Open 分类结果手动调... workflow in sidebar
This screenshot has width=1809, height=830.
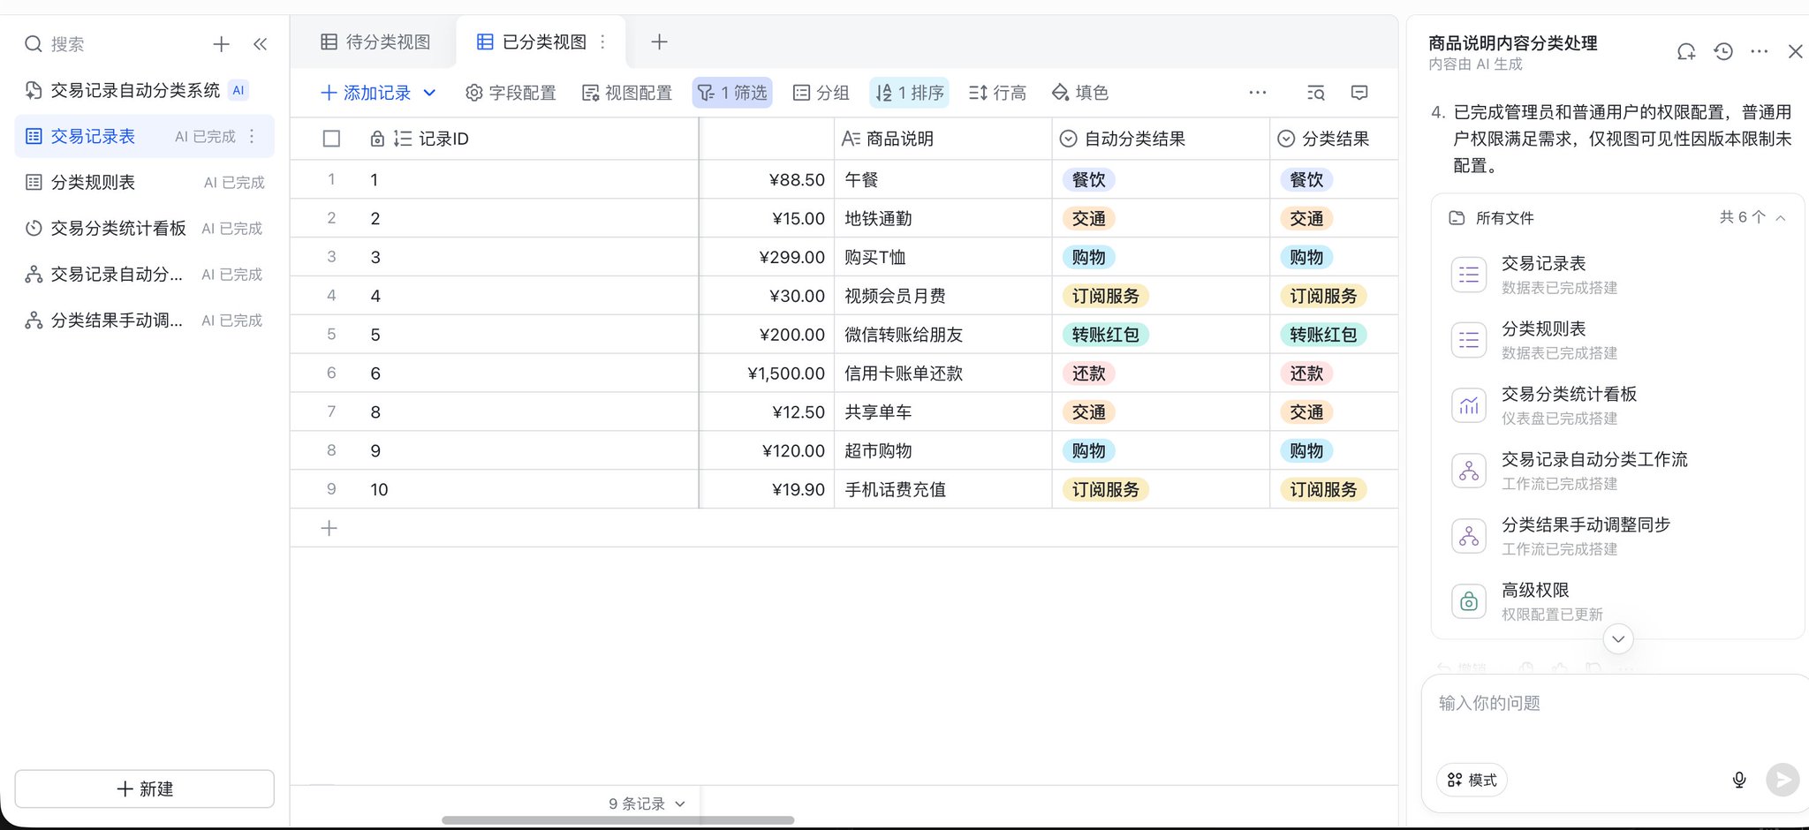click(x=144, y=320)
